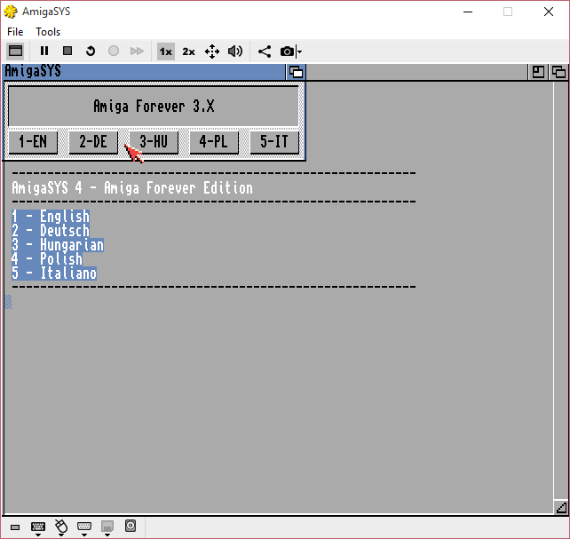The width and height of the screenshot is (570, 539).
Task: Stop the emulation session
Action: pos(67,51)
